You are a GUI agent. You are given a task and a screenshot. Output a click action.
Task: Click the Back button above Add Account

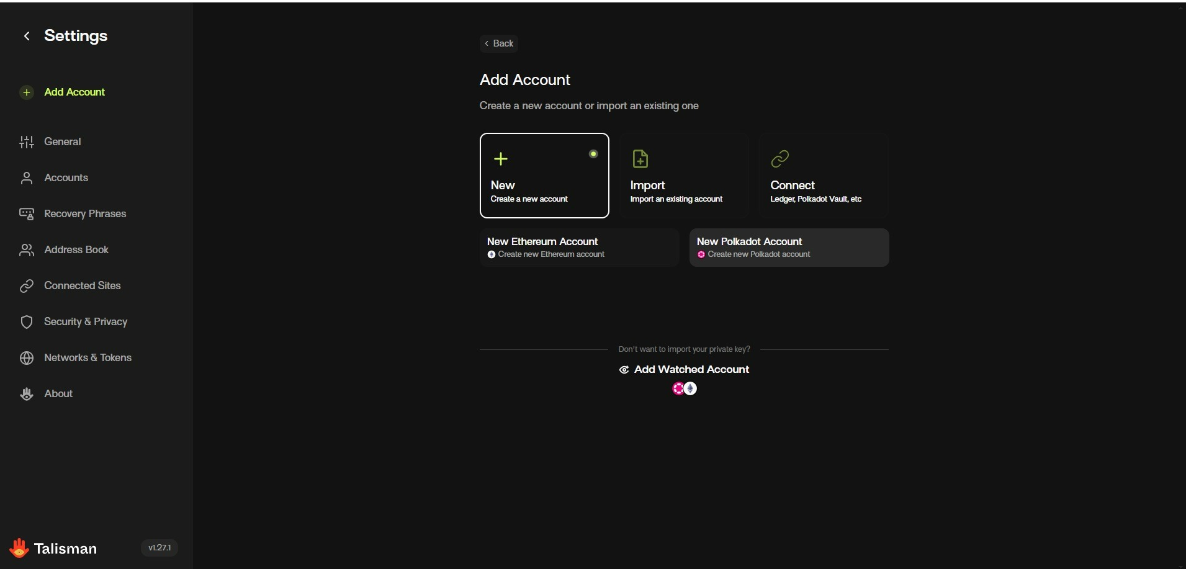(499, 43)
